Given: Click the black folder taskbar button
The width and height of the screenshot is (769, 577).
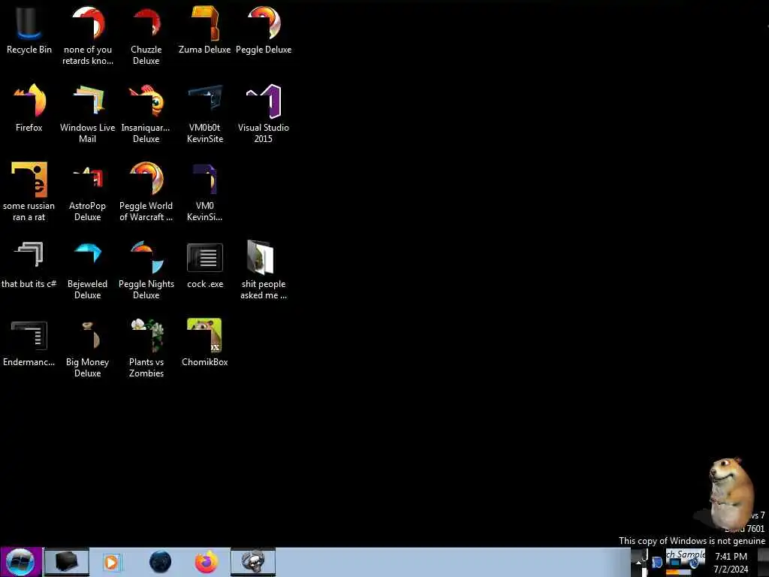Looking at the screenshot, I should coord(67,562).
